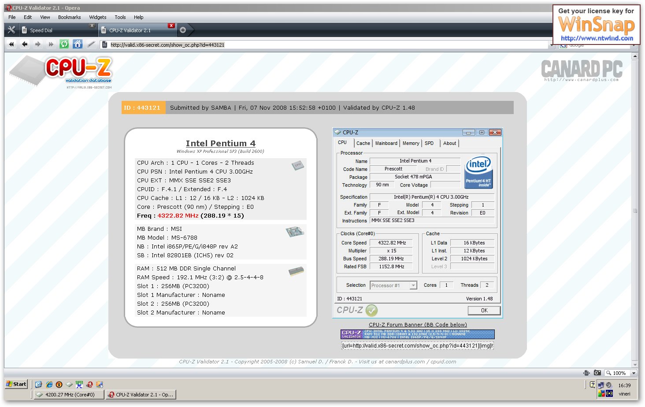Switch to CPU-Z Validator Opera taskbar button
645x407 pixels.
(141, 395)
